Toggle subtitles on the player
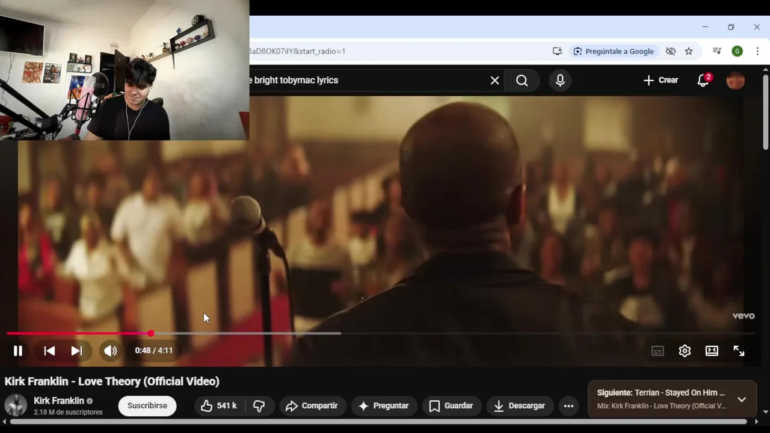Viewport: 770px width, 433px height. (x=658, y=351)
